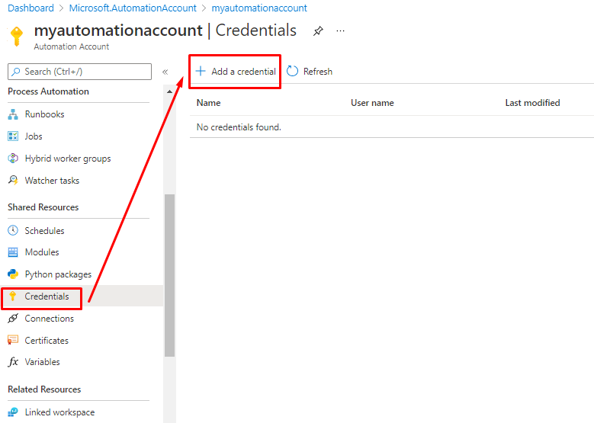The height and width of the screenshot is (423, 594).
Task: Go to Certificates in Shared Resources
Action: pos(47,341)
